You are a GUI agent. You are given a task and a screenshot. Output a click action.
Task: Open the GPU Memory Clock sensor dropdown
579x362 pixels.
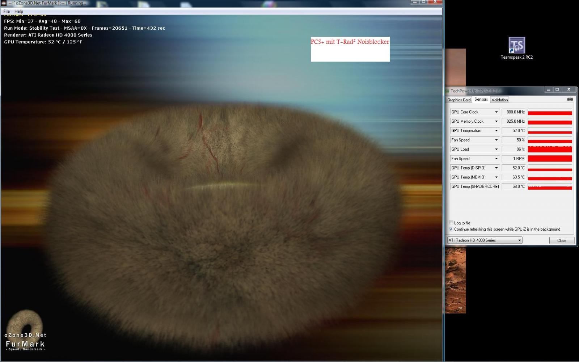coord(496,121)
